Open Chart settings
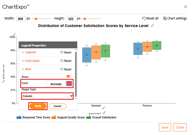Image resolution: width=192 pixels, height=135 pixels. tap(175, 18)
